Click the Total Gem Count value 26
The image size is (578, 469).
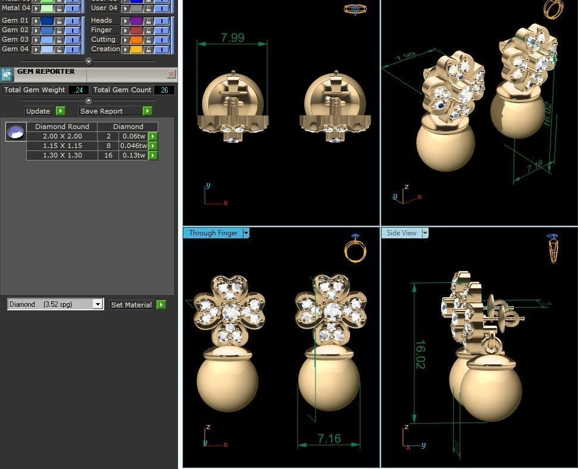(x=164, y=90)
